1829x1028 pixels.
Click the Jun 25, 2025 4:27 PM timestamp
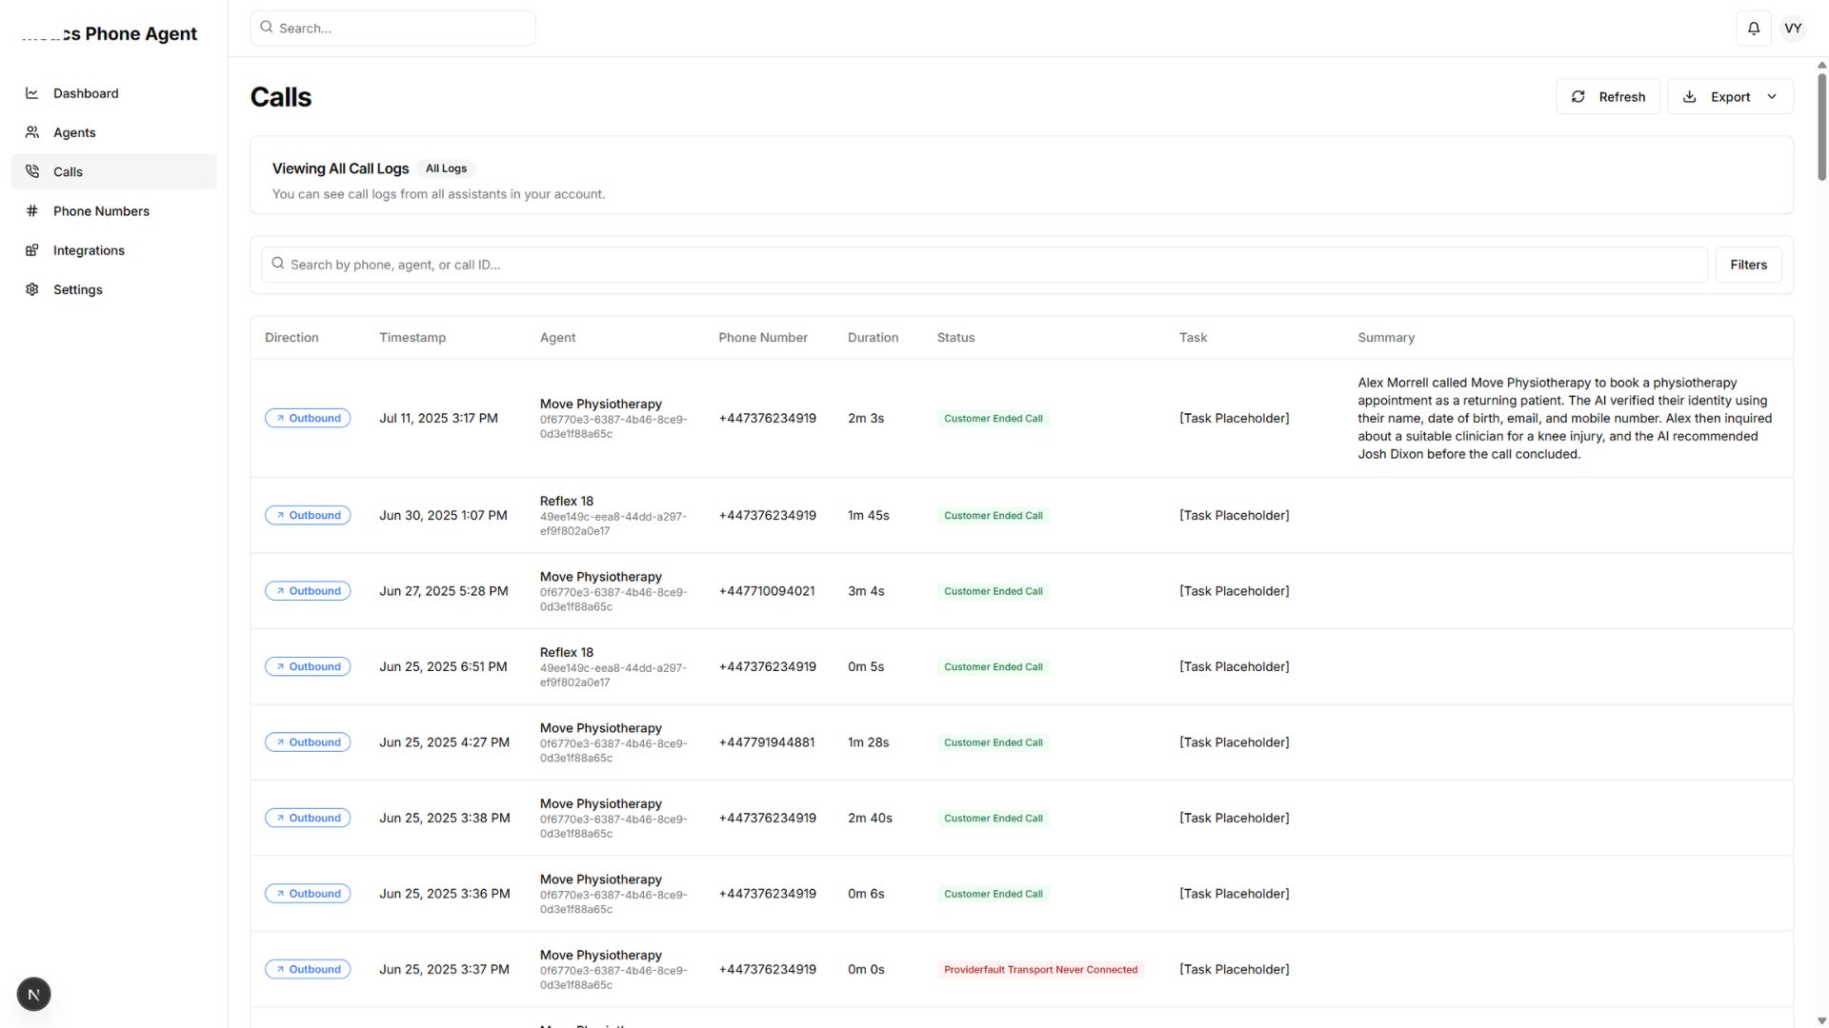444,742
